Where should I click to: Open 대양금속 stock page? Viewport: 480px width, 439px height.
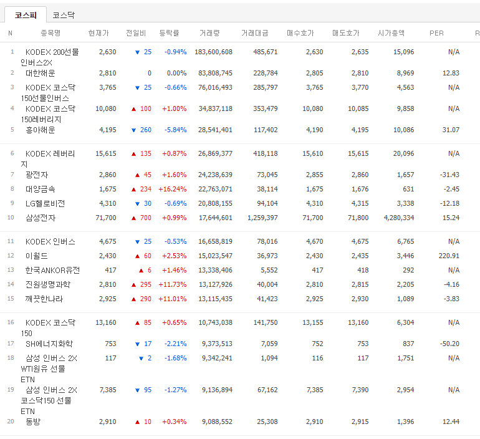coord(40,189)
